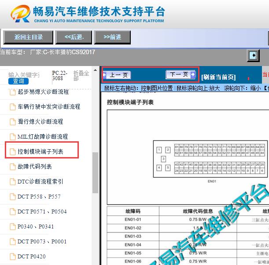Open P0340、P0341 tree item

coord(36,226)
